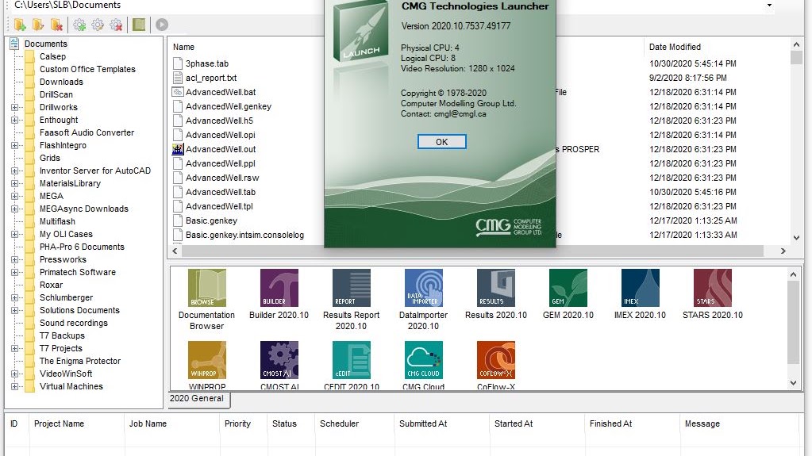Screen dimensions: 812x456
Task: Select the AdvancedWell.genkey file
Action: pyautogui.click(x=229, y=106)
